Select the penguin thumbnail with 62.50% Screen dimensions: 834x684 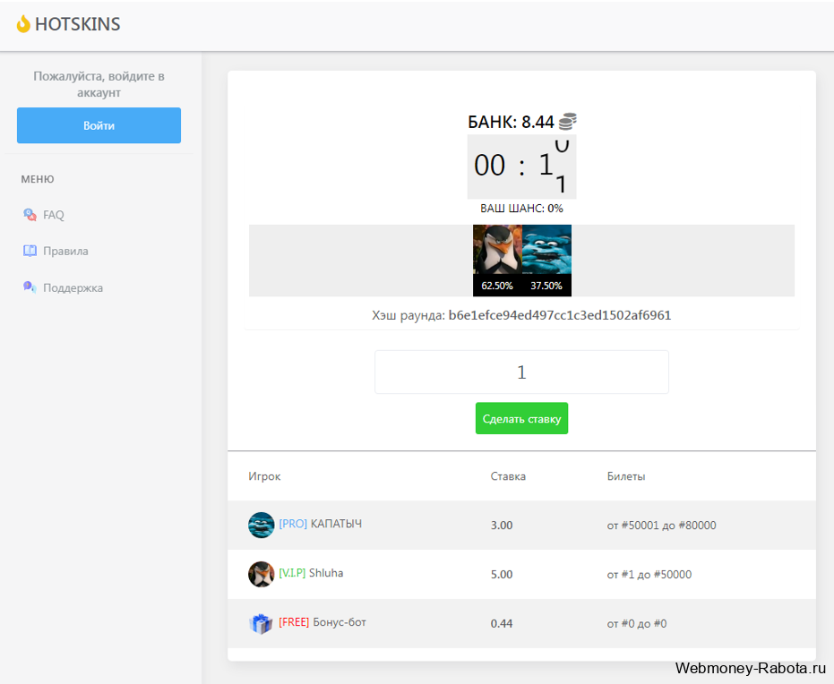click(x=497, y=261)
